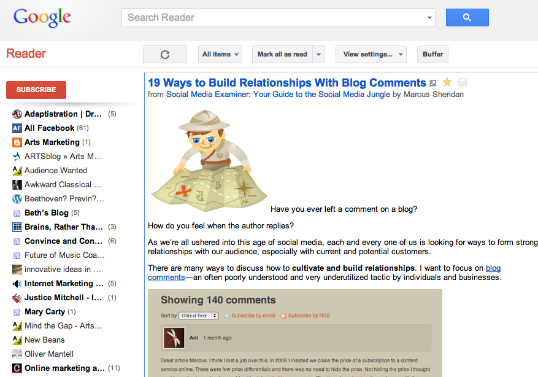Click Ani's commenter avatar thumbnail
This screenshot has height=377, width=538.
(x=174, y=338)
